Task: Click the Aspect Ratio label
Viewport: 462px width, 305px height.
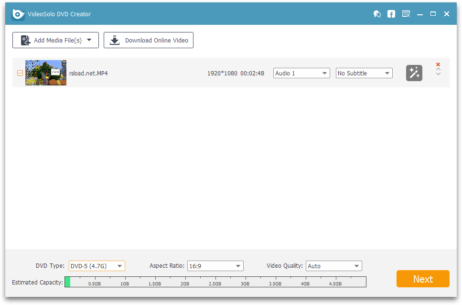Action: tap(167, 265)
